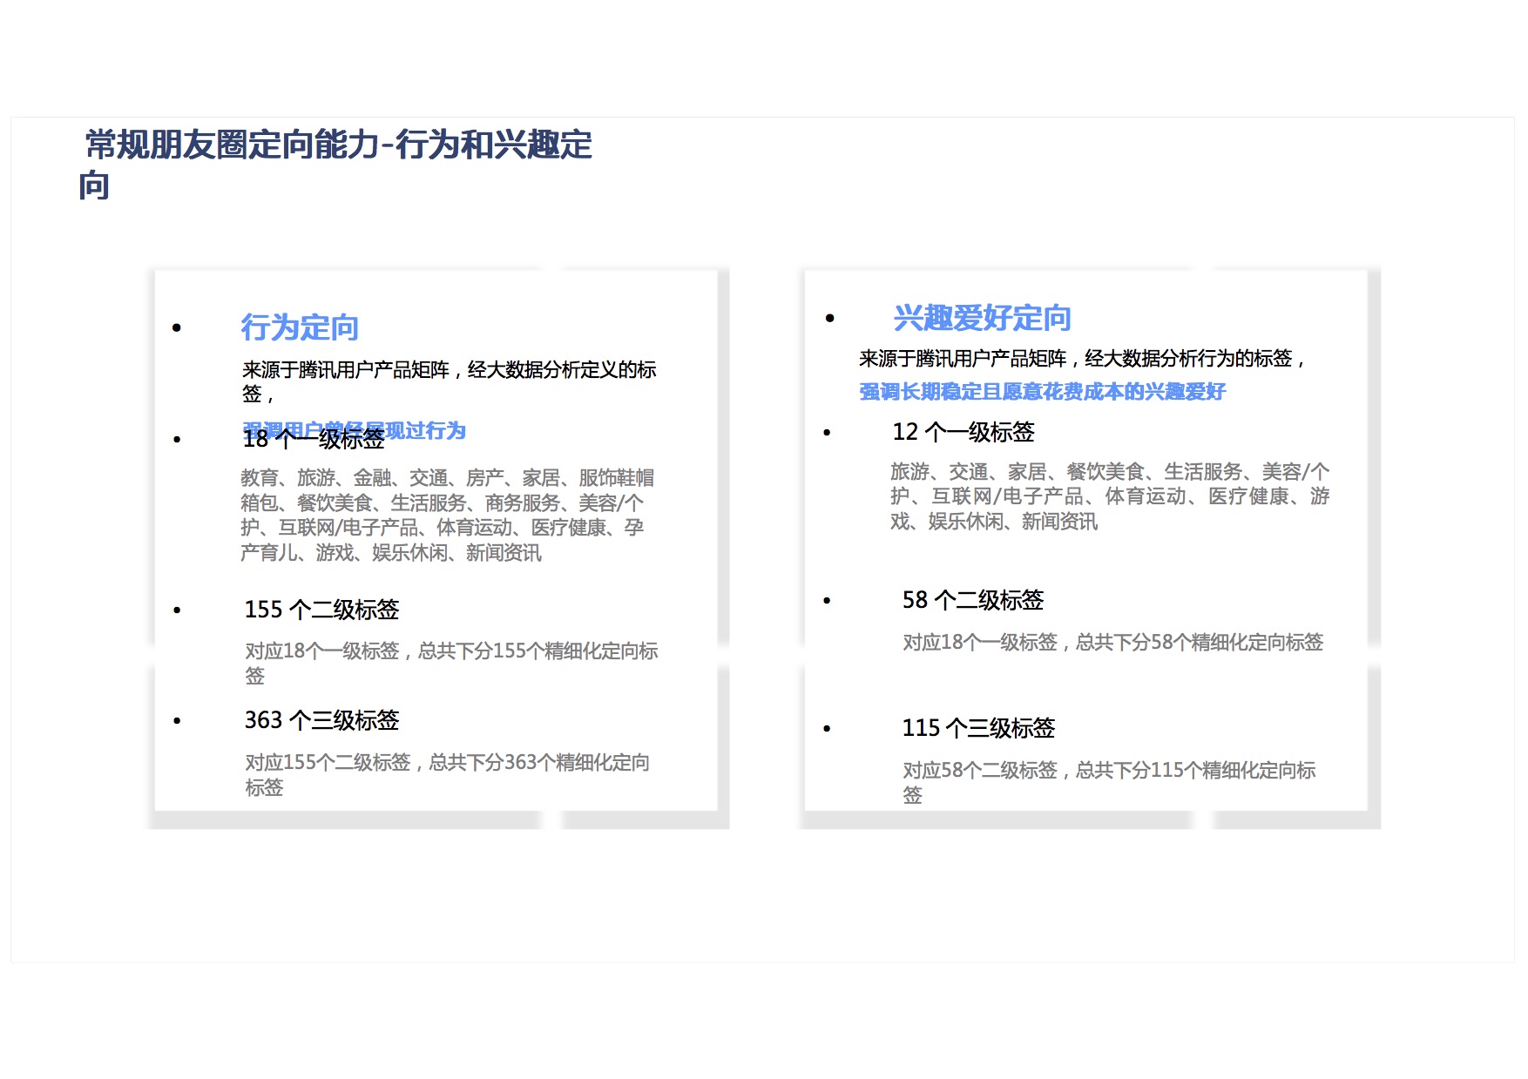Click the text 总共下分363个精细化定向标签
This screenshot has width=1528, height=1079.
coord(447,773)
